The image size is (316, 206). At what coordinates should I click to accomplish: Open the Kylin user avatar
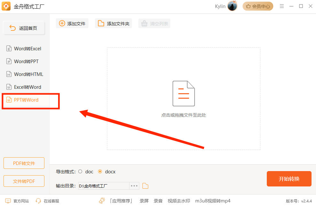pos(232,6)
